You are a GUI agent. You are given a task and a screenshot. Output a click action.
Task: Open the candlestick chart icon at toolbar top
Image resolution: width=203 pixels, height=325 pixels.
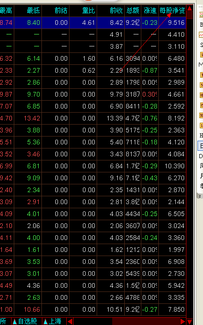coord(201,15)
